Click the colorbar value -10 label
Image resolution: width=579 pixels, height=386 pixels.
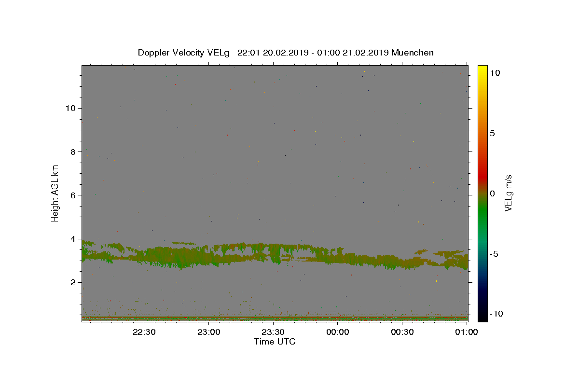point(496,314)
